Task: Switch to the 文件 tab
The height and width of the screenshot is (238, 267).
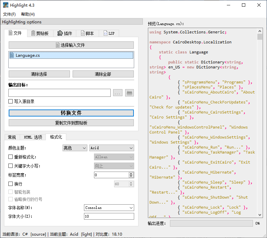Action: point(15,33)
